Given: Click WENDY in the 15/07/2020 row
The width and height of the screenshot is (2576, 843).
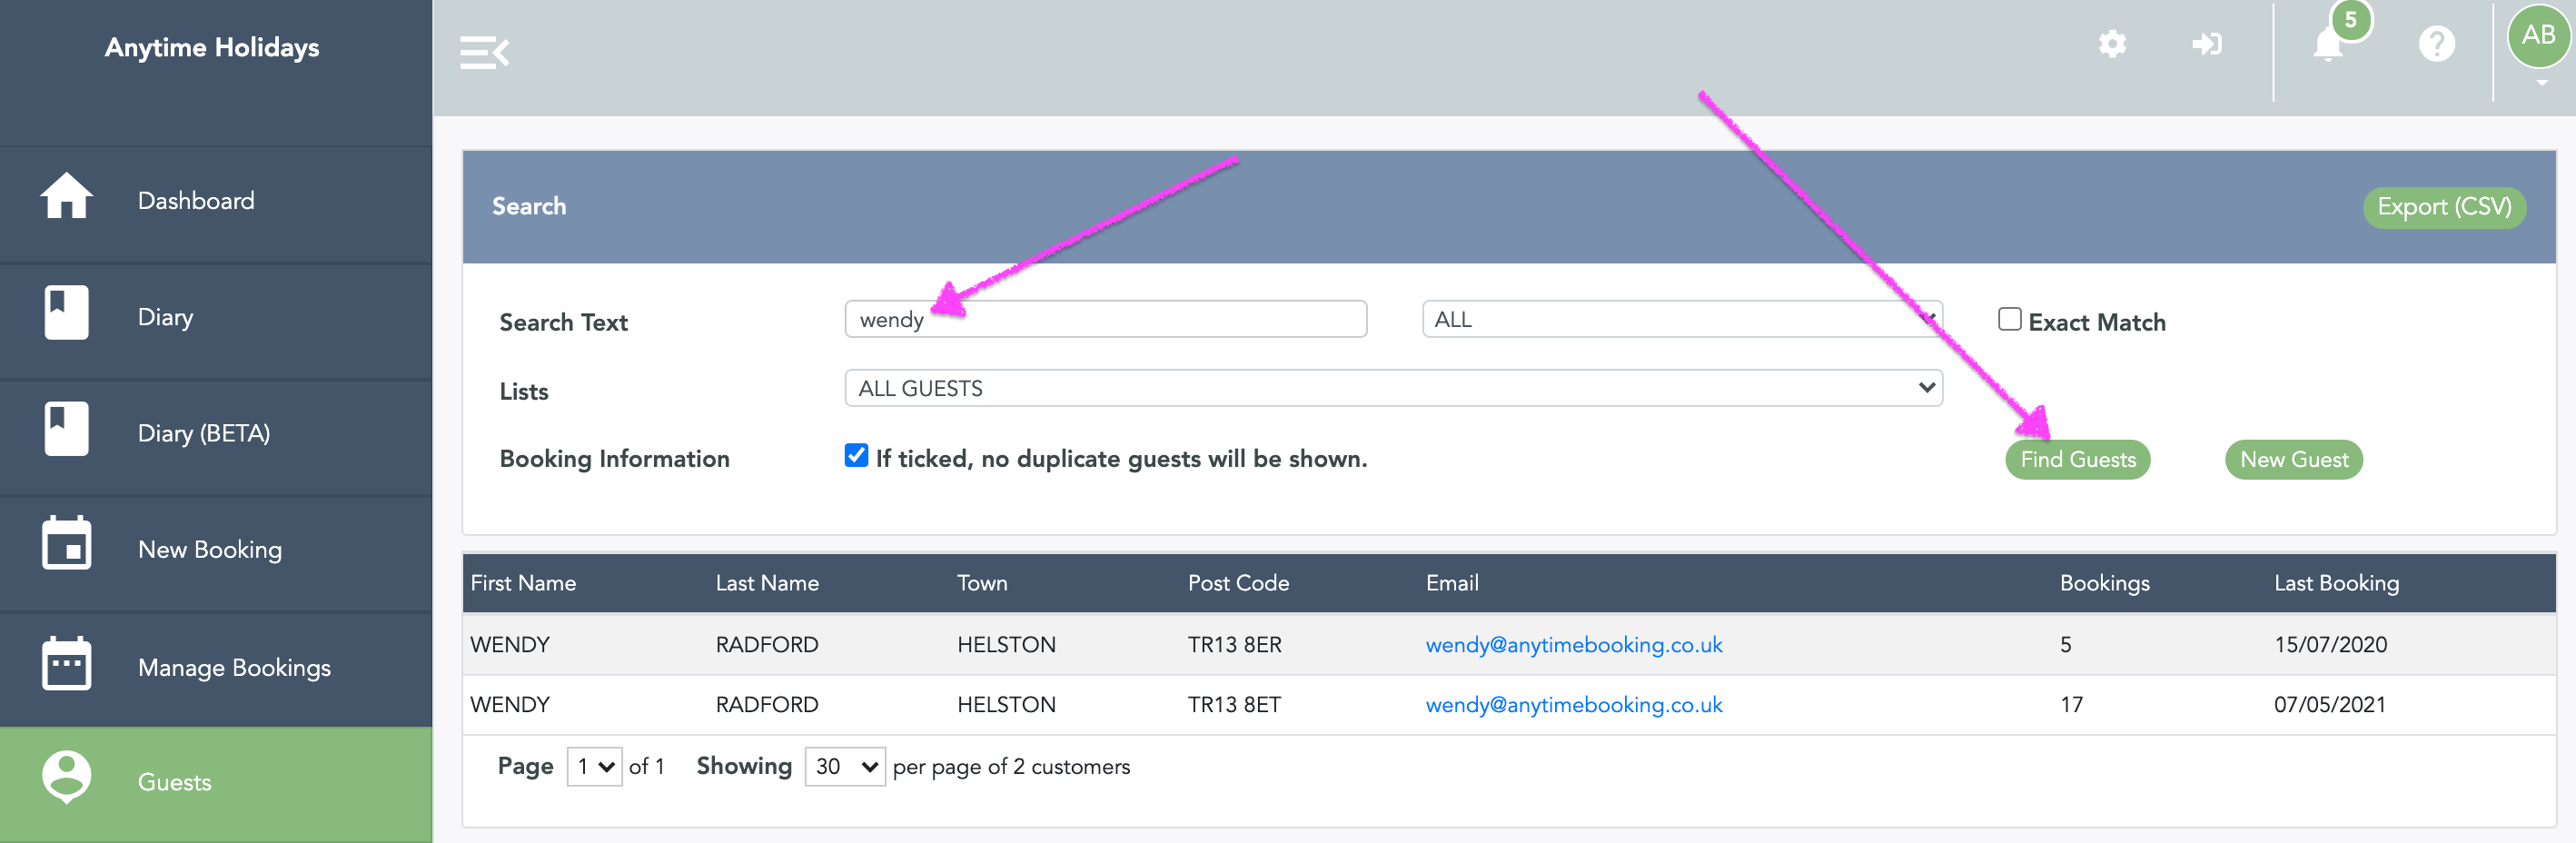Looking at the screenshot, I should tap(510, 645).
